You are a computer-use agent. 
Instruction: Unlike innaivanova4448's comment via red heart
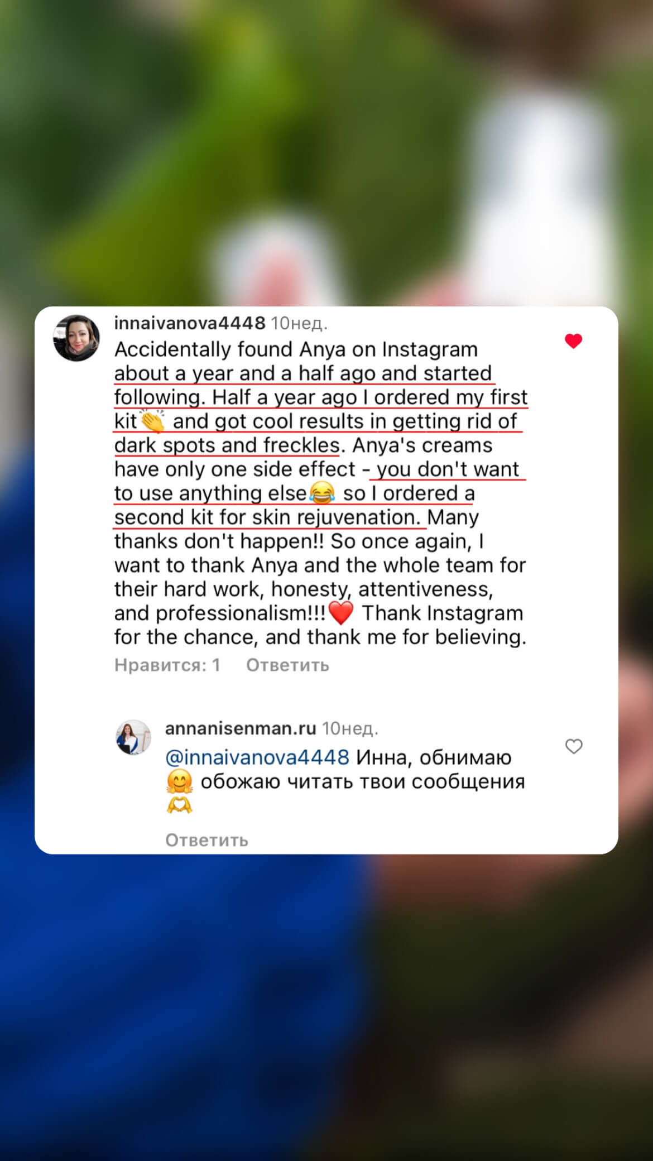tap(573, 341)
